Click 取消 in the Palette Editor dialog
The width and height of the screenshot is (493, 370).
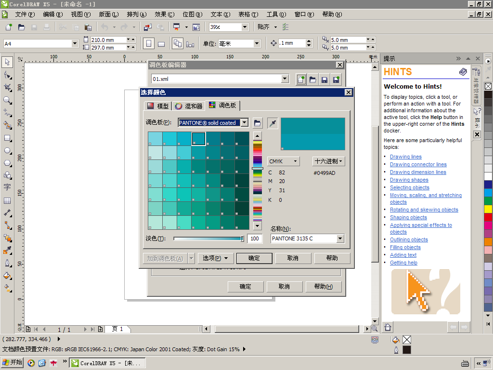284,287
